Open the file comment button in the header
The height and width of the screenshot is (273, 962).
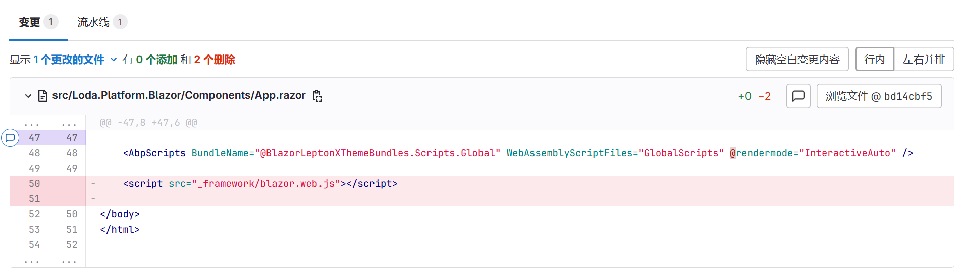798,96
